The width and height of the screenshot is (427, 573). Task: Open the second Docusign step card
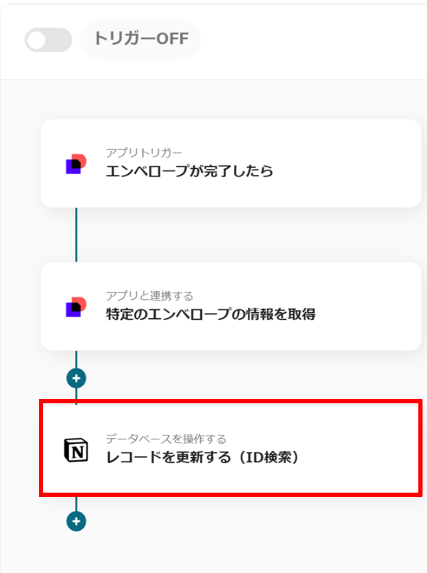(231, 306)
